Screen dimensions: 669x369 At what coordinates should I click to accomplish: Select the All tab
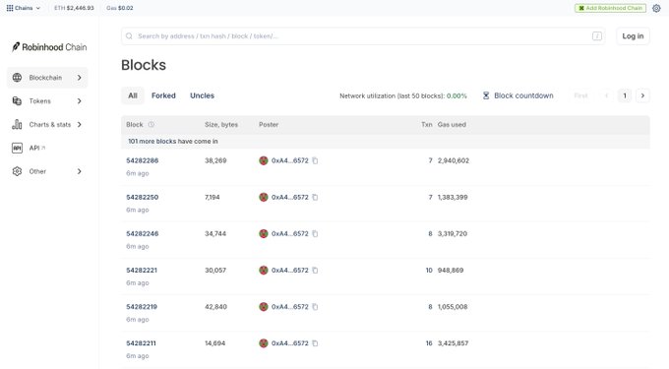tap(133, 95)
